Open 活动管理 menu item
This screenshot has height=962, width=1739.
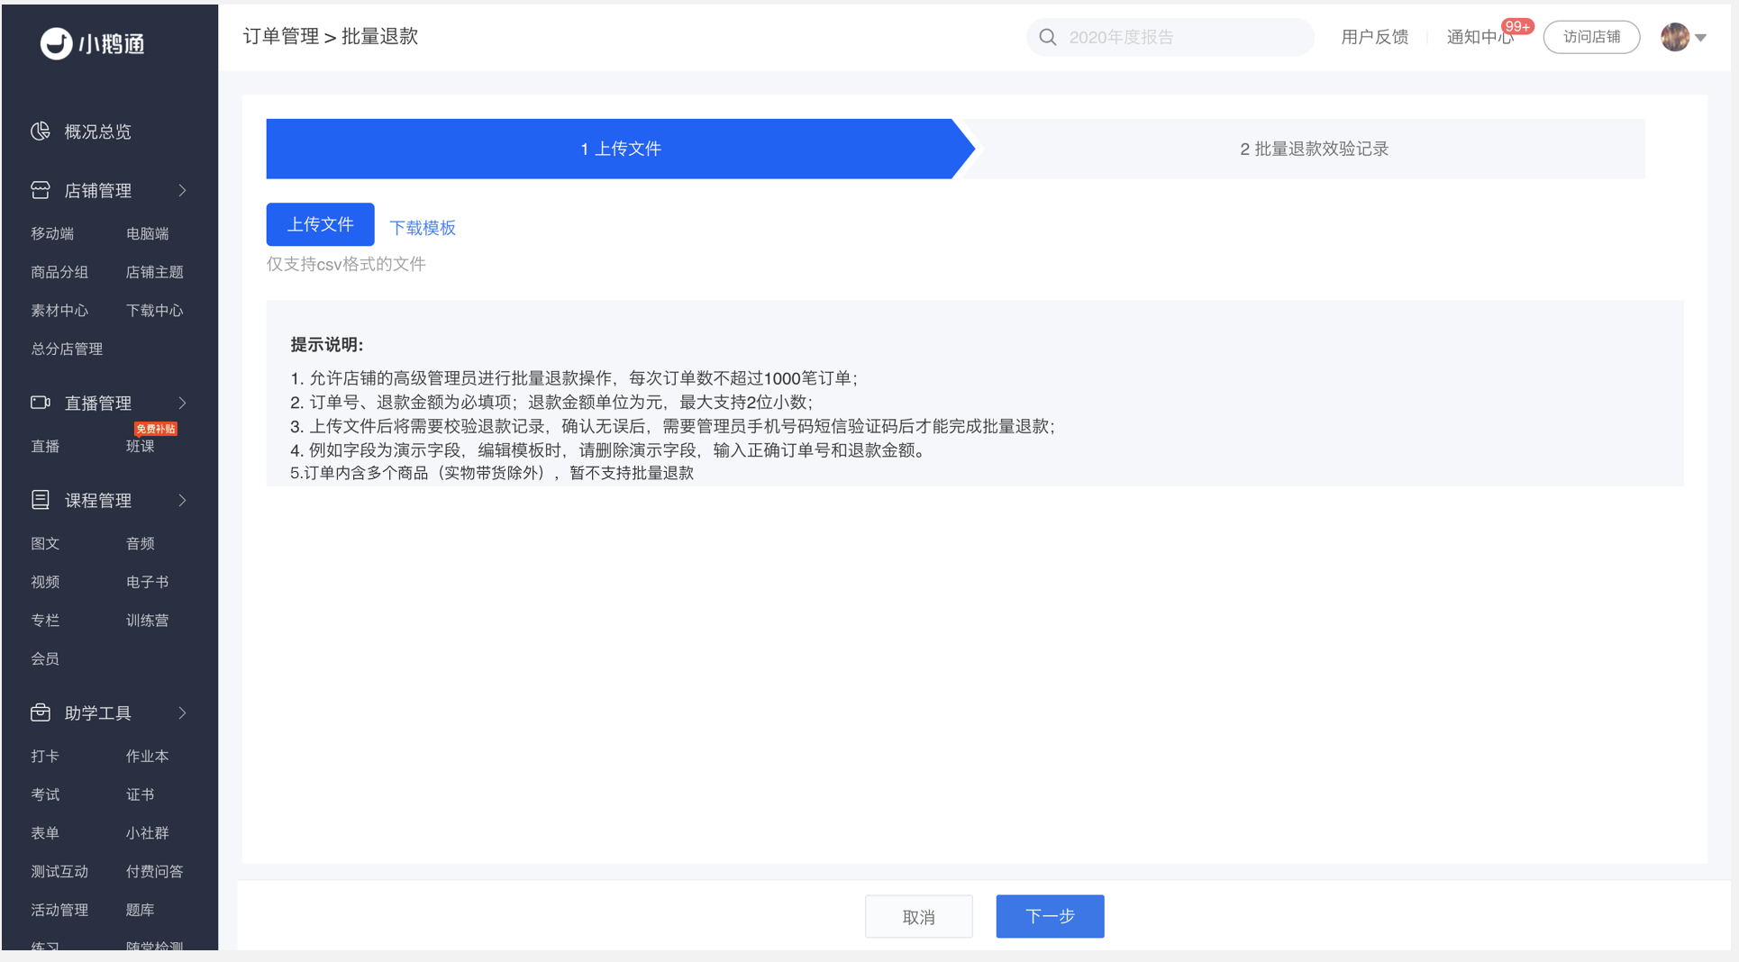pos(59,911)
